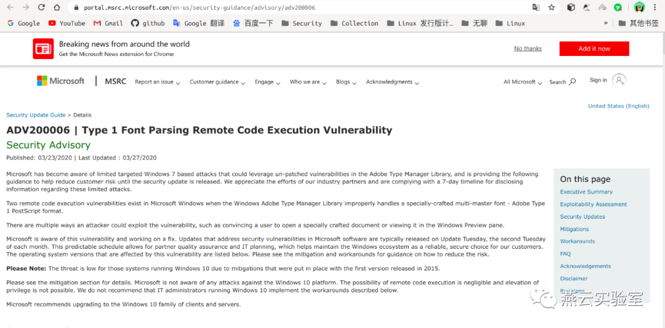Click the search magnifier in Microsoft header

click(572, 82)
